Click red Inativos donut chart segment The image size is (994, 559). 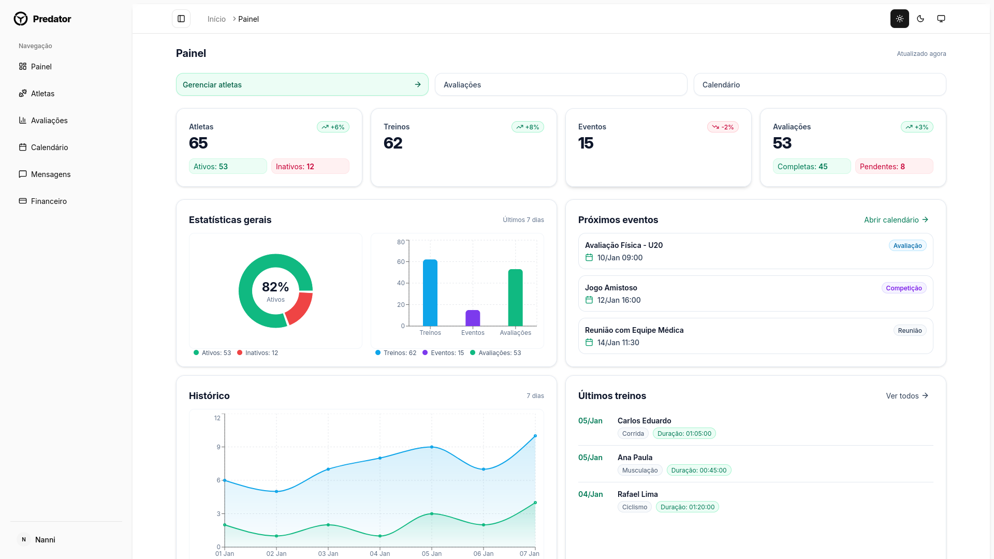coord(300,308)
